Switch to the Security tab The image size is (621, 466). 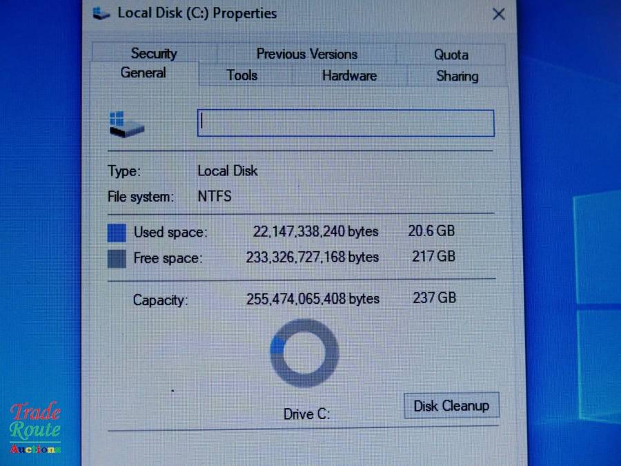pos(154,53)
